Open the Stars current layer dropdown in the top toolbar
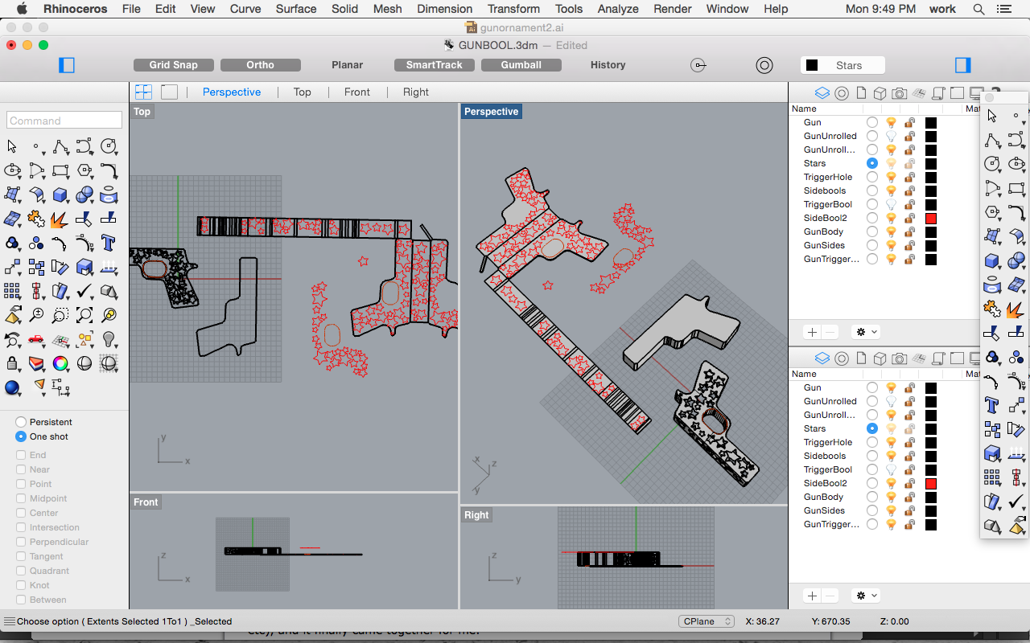This screenshot has height=643, width=1030. click(x=843, y=65)
